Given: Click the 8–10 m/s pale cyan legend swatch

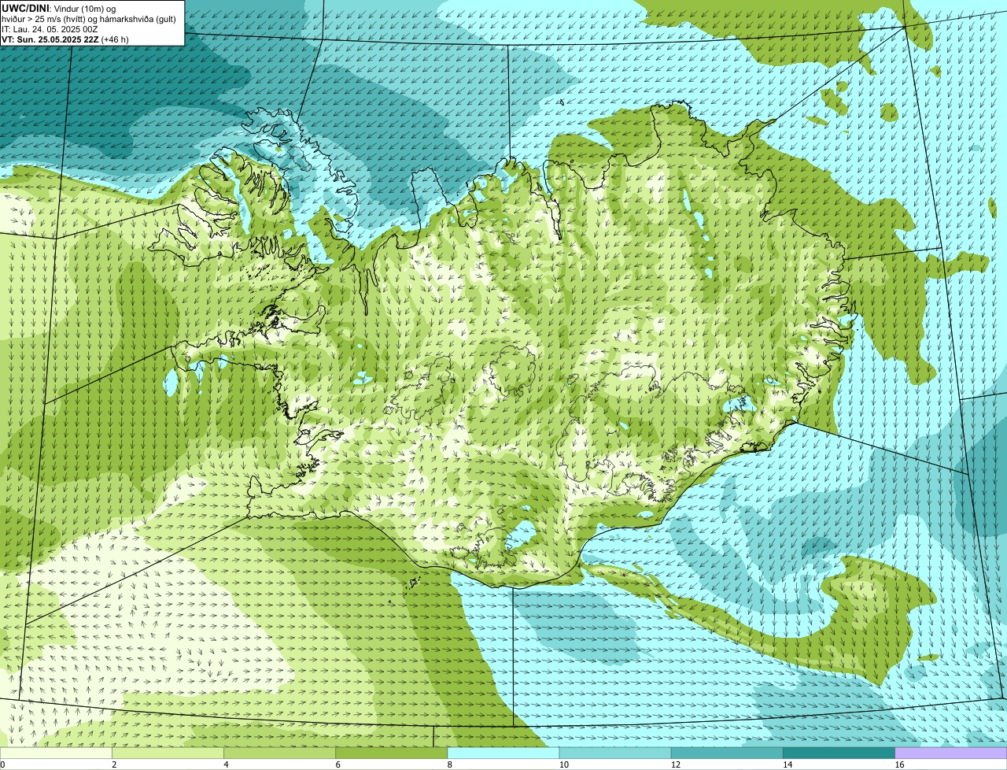Looking at the screenshot, I should pyautogui.click(x=503, y=753).
